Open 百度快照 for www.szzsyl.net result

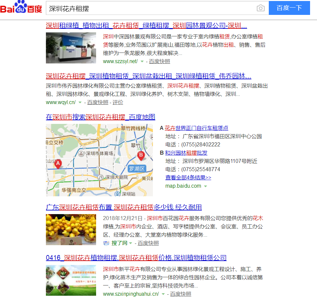click(x=159, y=61)
